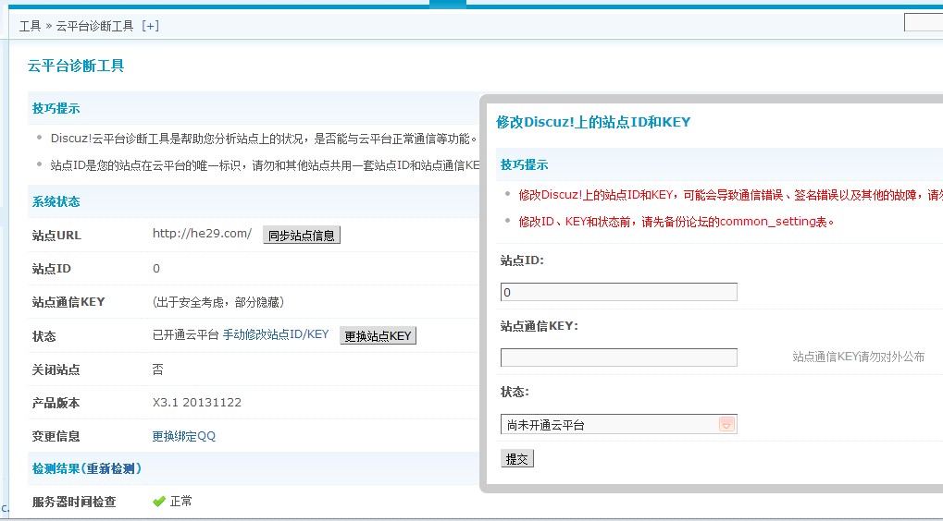Image resolution: width=943 pixels, height=521 pixels.
Task: Select the 尚未开通云平台 combo box
Action: click(x=618, y=424)
